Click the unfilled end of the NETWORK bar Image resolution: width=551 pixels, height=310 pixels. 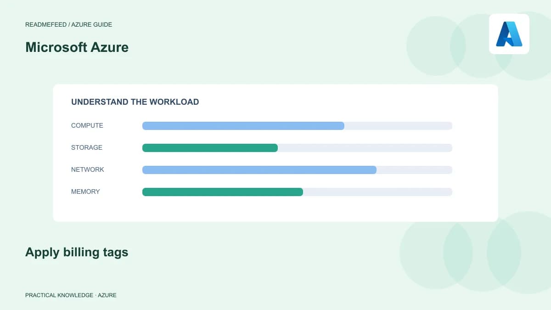click(414, 170)
